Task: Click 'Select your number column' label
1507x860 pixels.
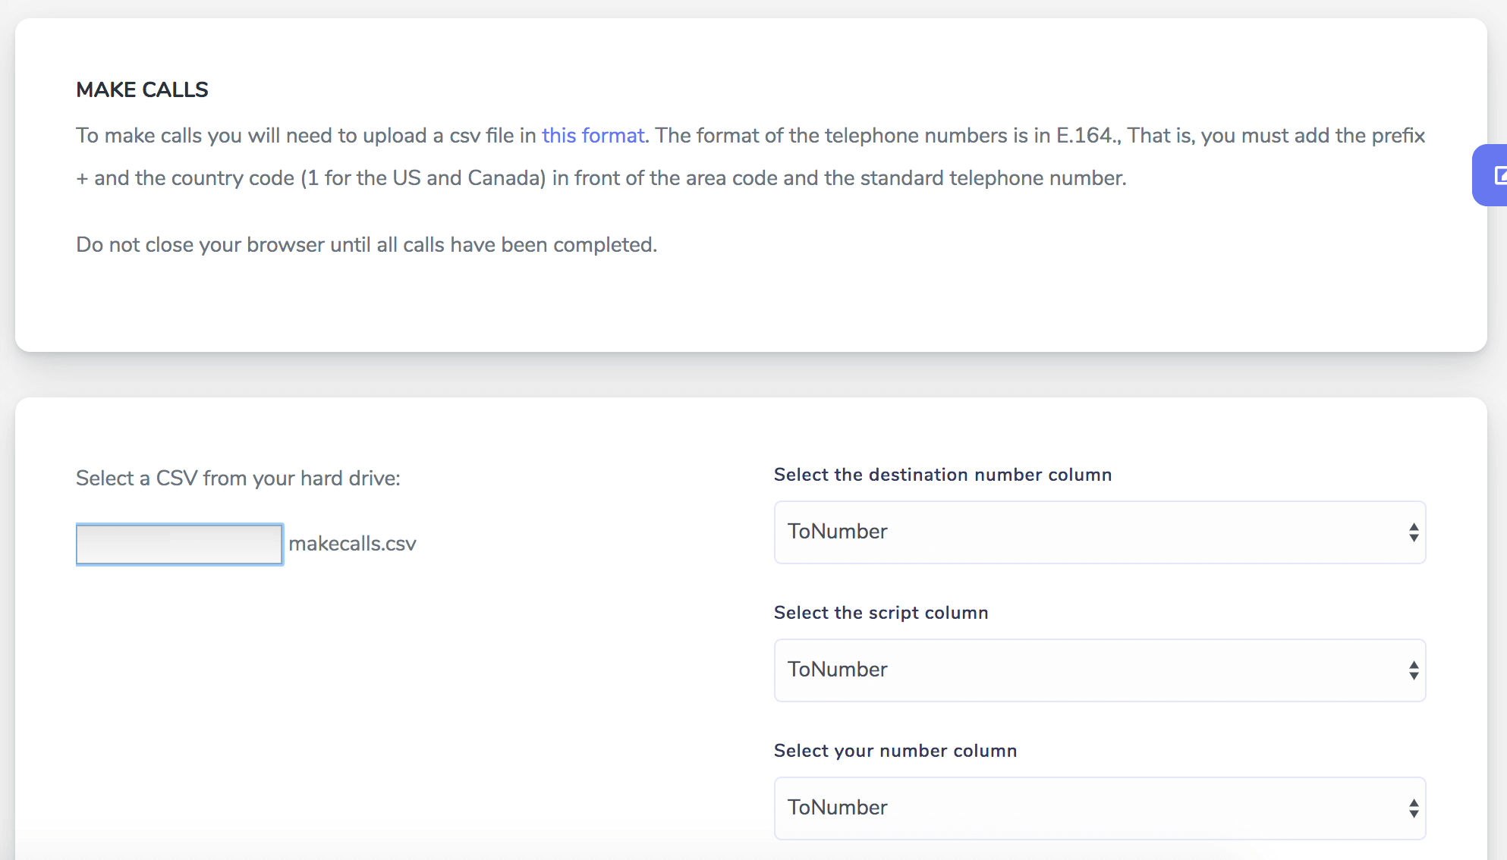Action: click(x=895, y=751)
